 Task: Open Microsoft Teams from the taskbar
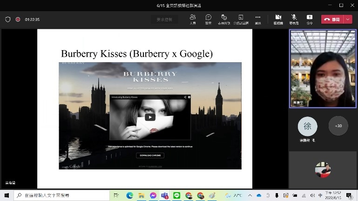tap(164, 195)
